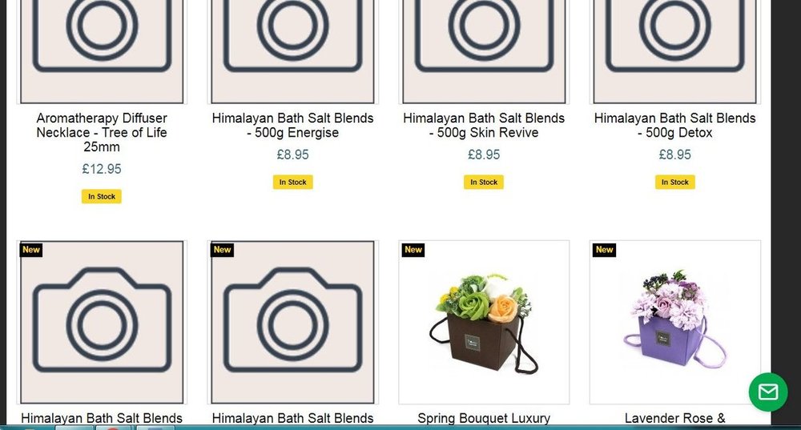Open camera placeholder image above Energise salt
The height and width of the screenshot is (430, 801).
tap(292, 51)
